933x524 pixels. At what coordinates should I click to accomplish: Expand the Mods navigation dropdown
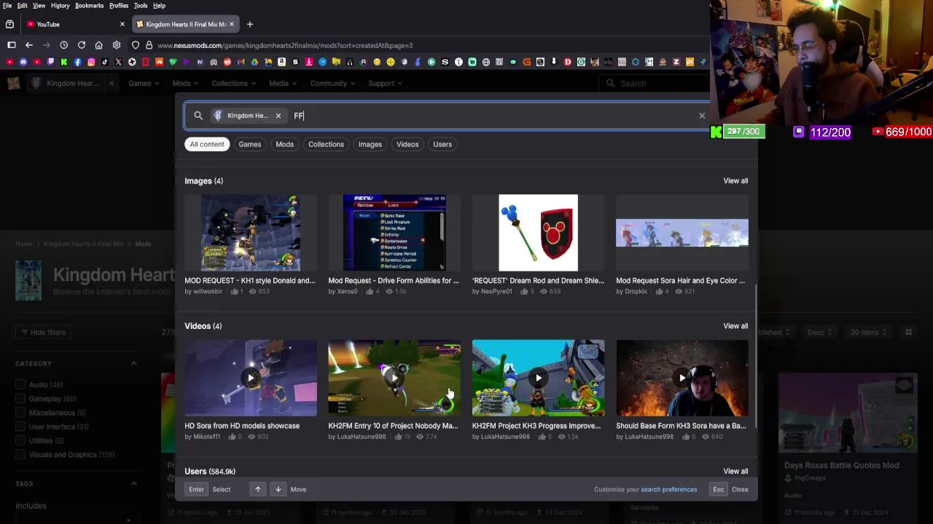(185, 83)
